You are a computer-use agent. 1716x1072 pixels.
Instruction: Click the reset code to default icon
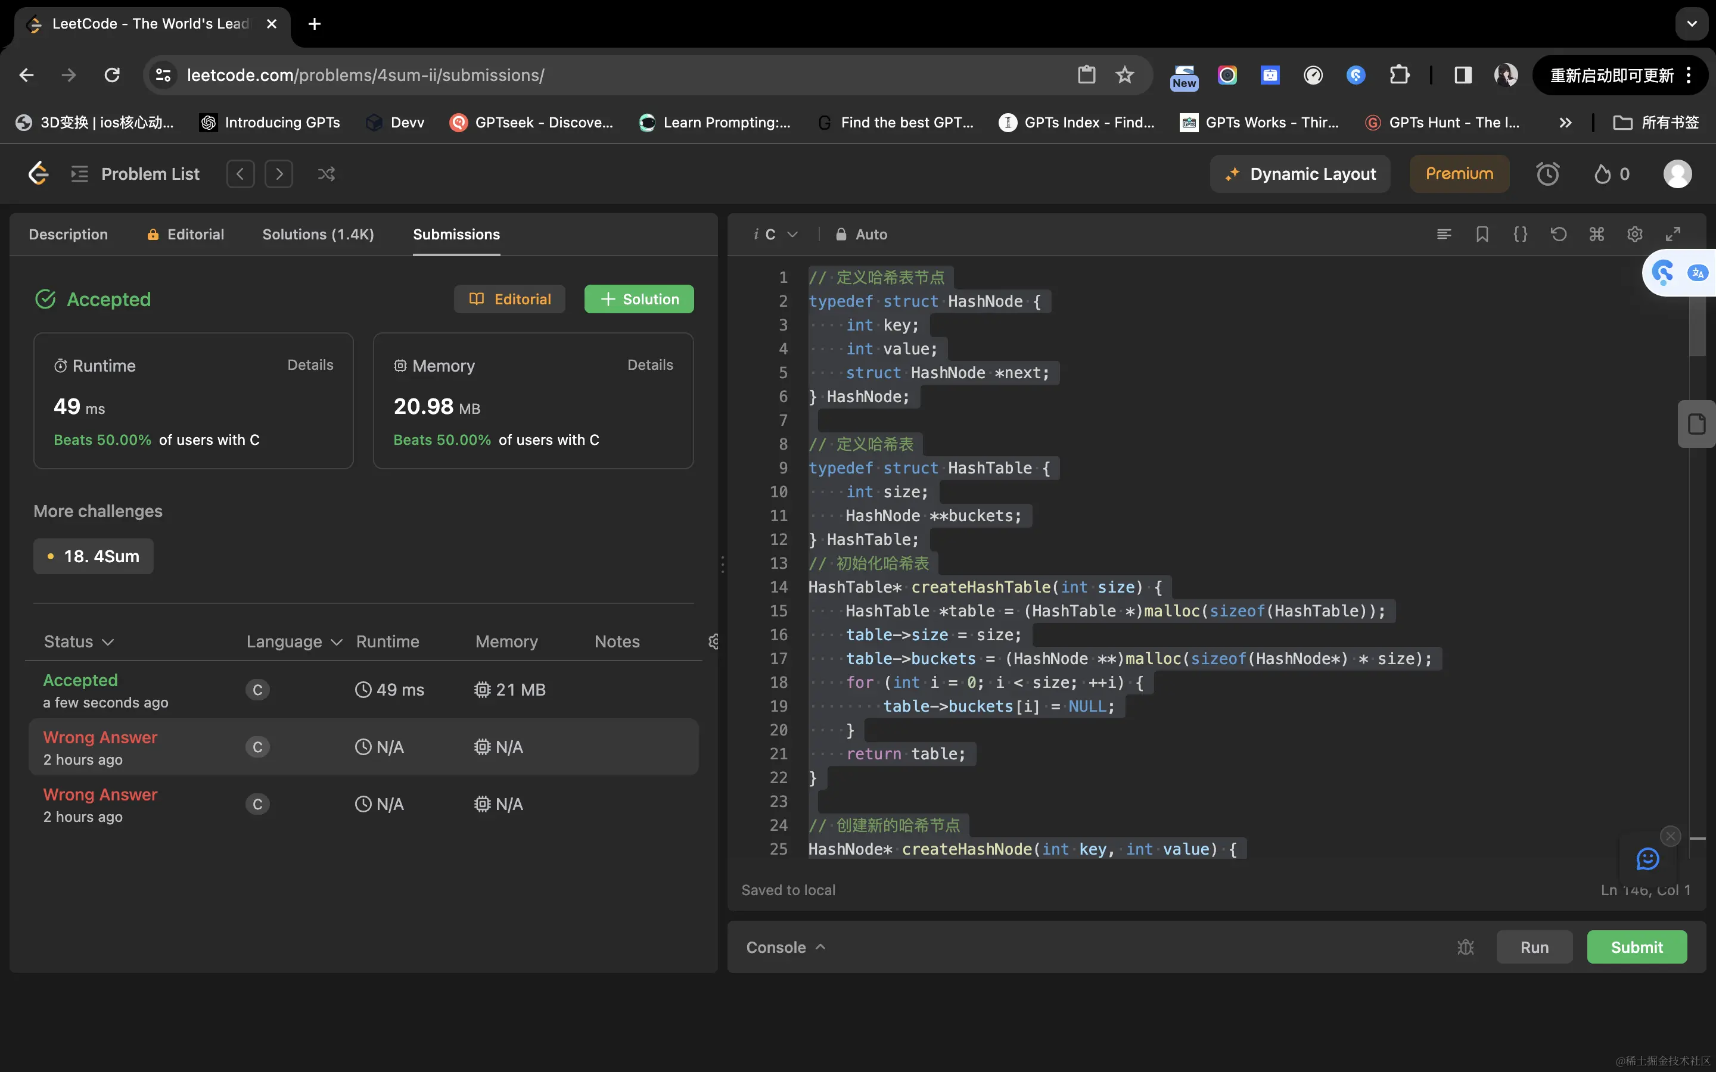1558,234
